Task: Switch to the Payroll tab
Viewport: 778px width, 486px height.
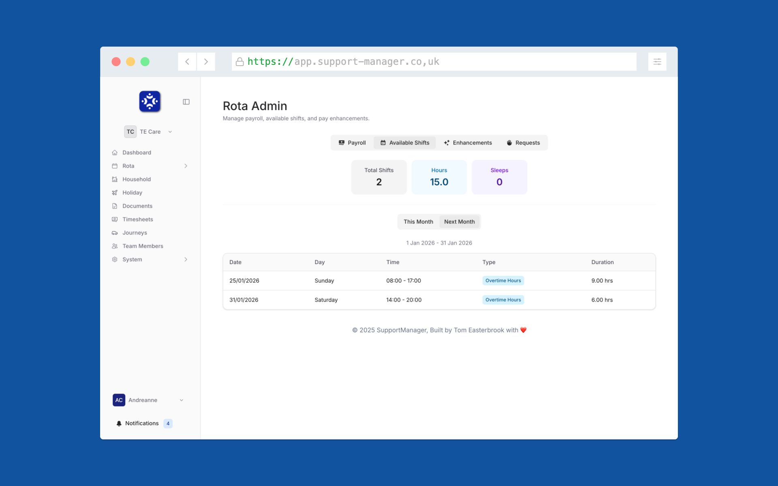Action: (x=351, y=143)
